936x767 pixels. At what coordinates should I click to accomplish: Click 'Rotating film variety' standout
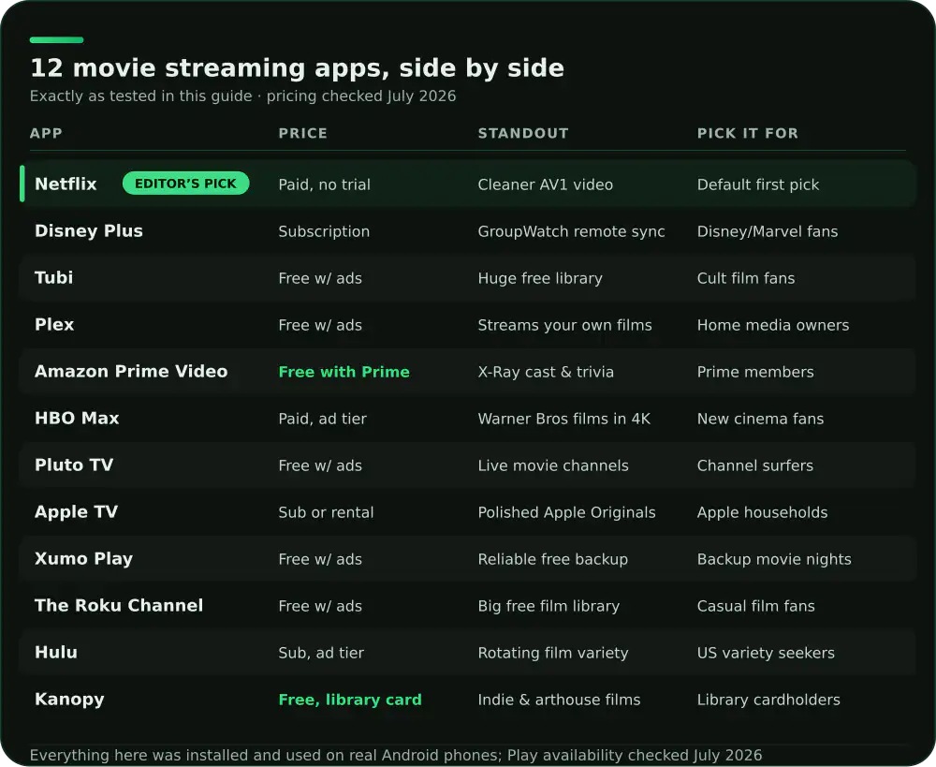(553, 653)
